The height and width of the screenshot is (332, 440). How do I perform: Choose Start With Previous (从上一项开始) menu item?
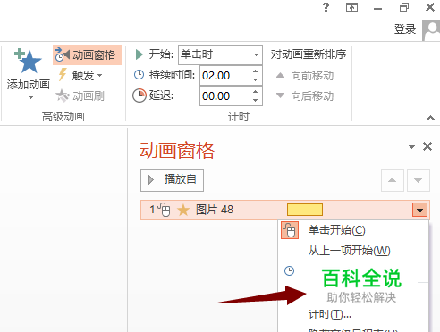coord(353,251)
